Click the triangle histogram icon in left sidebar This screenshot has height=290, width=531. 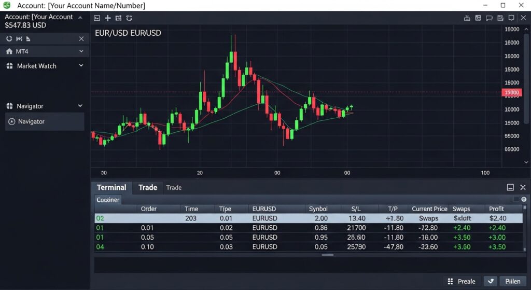click(29, 38)
